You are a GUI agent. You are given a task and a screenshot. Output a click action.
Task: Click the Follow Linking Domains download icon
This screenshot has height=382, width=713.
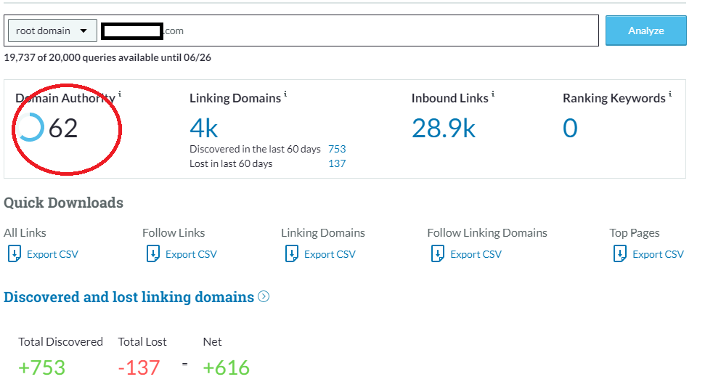[x=438, y=253]
